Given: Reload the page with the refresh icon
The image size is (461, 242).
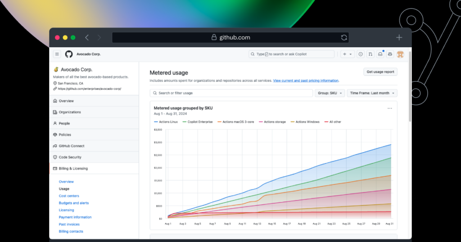Looking at the screenshot, I should (344, 38).
